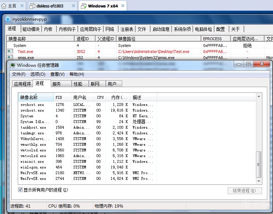This screenshot has width=273, height=214.
Task: Open the 查看(V) menu in Task Manager
Action: tap(58, 74)
